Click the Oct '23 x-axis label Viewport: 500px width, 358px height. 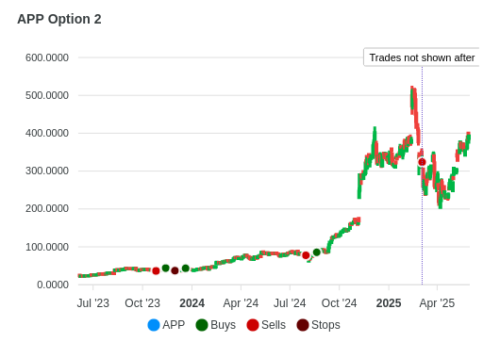tap(142, 303)
